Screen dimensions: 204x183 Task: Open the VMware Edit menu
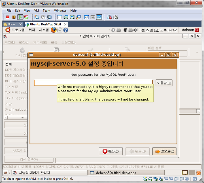(x=18, y=11)
